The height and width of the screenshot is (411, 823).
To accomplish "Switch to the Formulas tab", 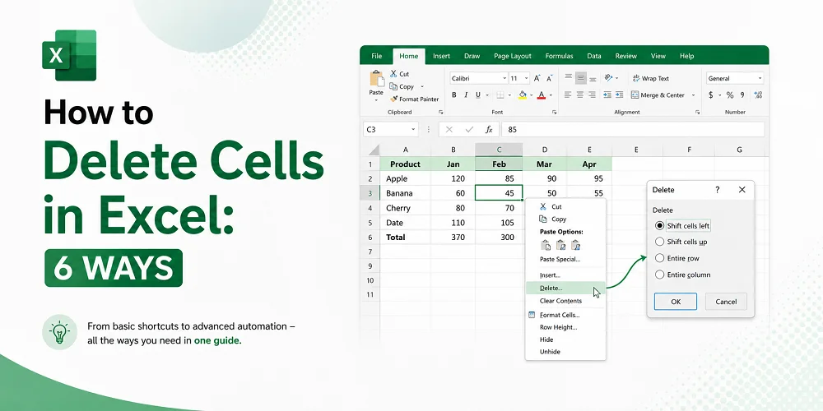I will pos(559,56).
